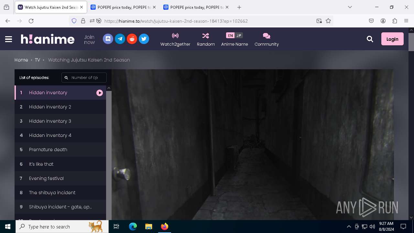Open the Telegram channel icon
The width and height of the screenshot is (414, 233).
tap(120, 39)
